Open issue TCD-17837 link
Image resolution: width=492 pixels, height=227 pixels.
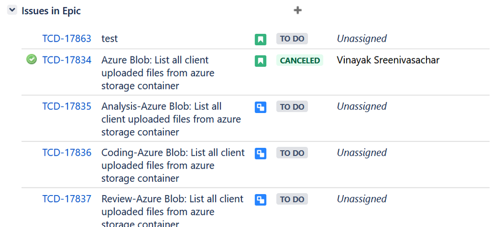66,199
